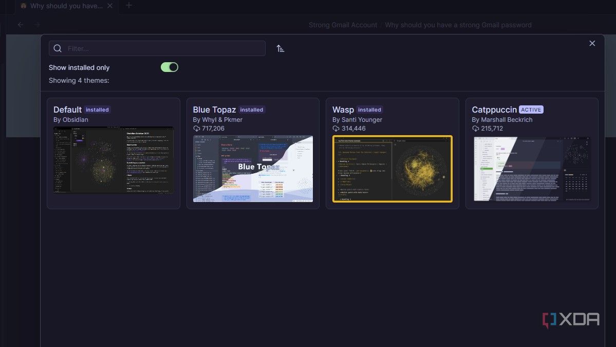Viewport: 616px width, 347px height.
Task: Open the Default theme preview thumbnail
Action: tap(114, 160)
